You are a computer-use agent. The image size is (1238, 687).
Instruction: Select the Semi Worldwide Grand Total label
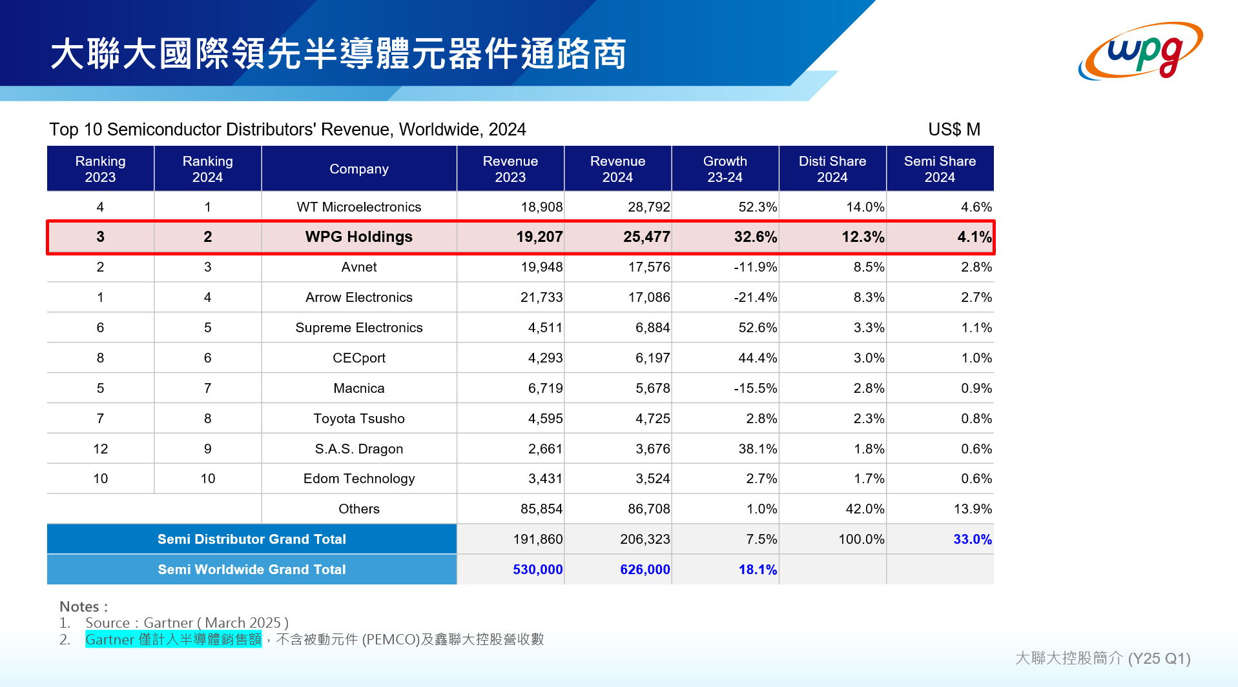(252, 570)
